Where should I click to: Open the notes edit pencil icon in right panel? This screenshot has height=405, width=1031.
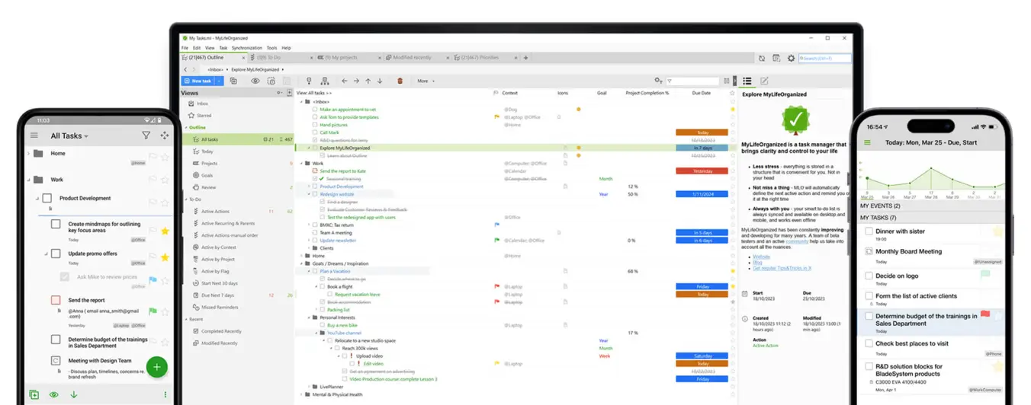(764, 81)
